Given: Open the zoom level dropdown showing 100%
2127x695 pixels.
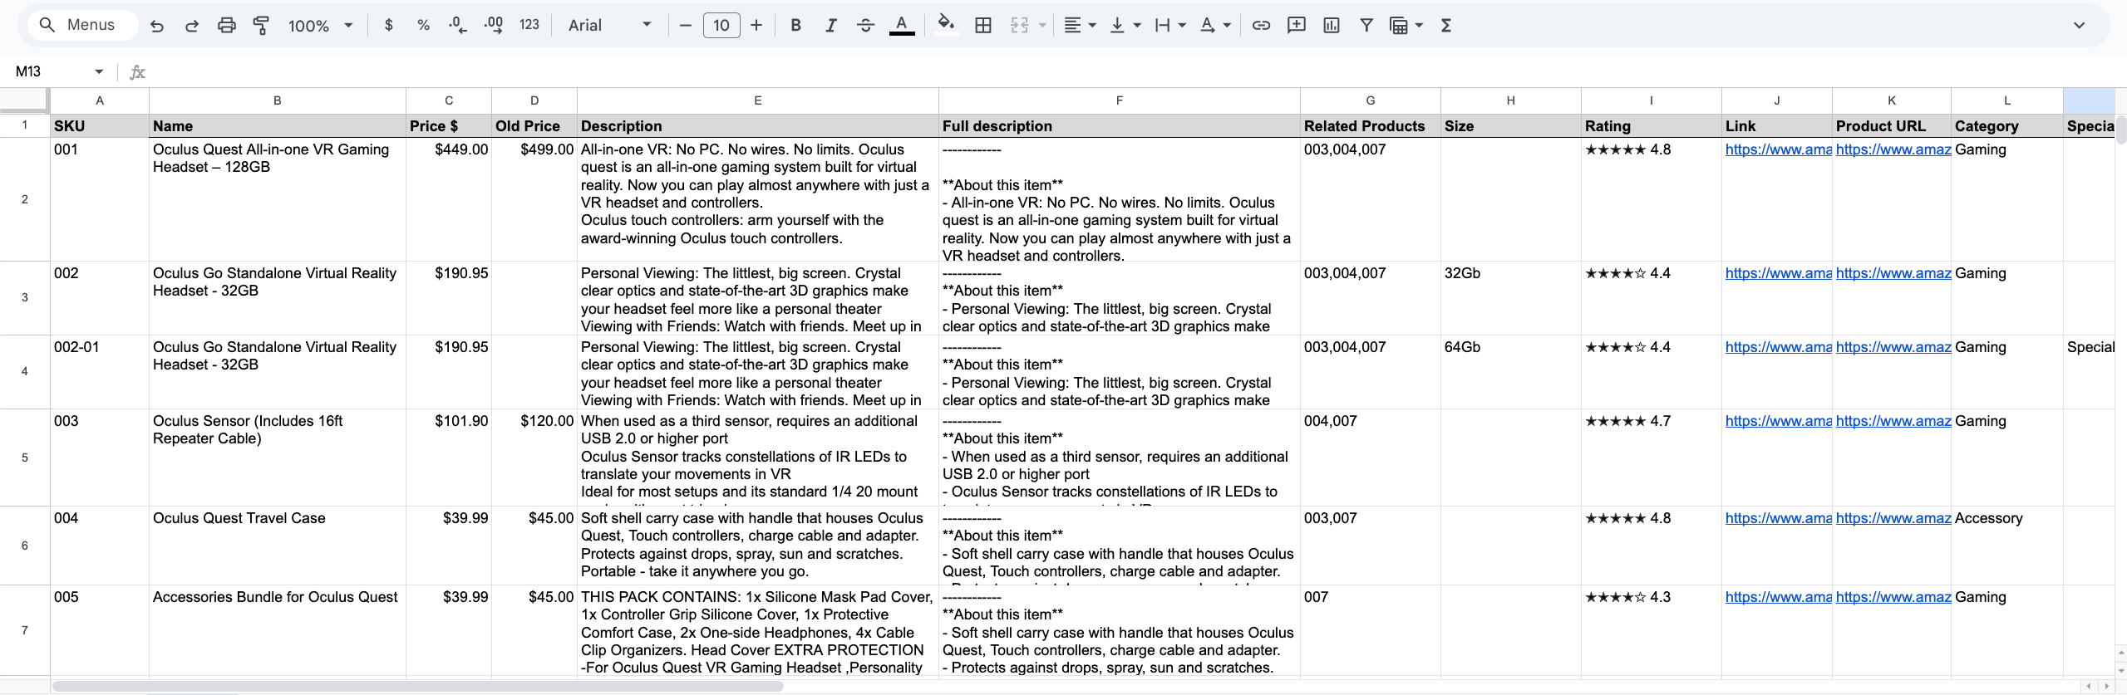Looking at the screenshot, I should (x=320, y=26).
